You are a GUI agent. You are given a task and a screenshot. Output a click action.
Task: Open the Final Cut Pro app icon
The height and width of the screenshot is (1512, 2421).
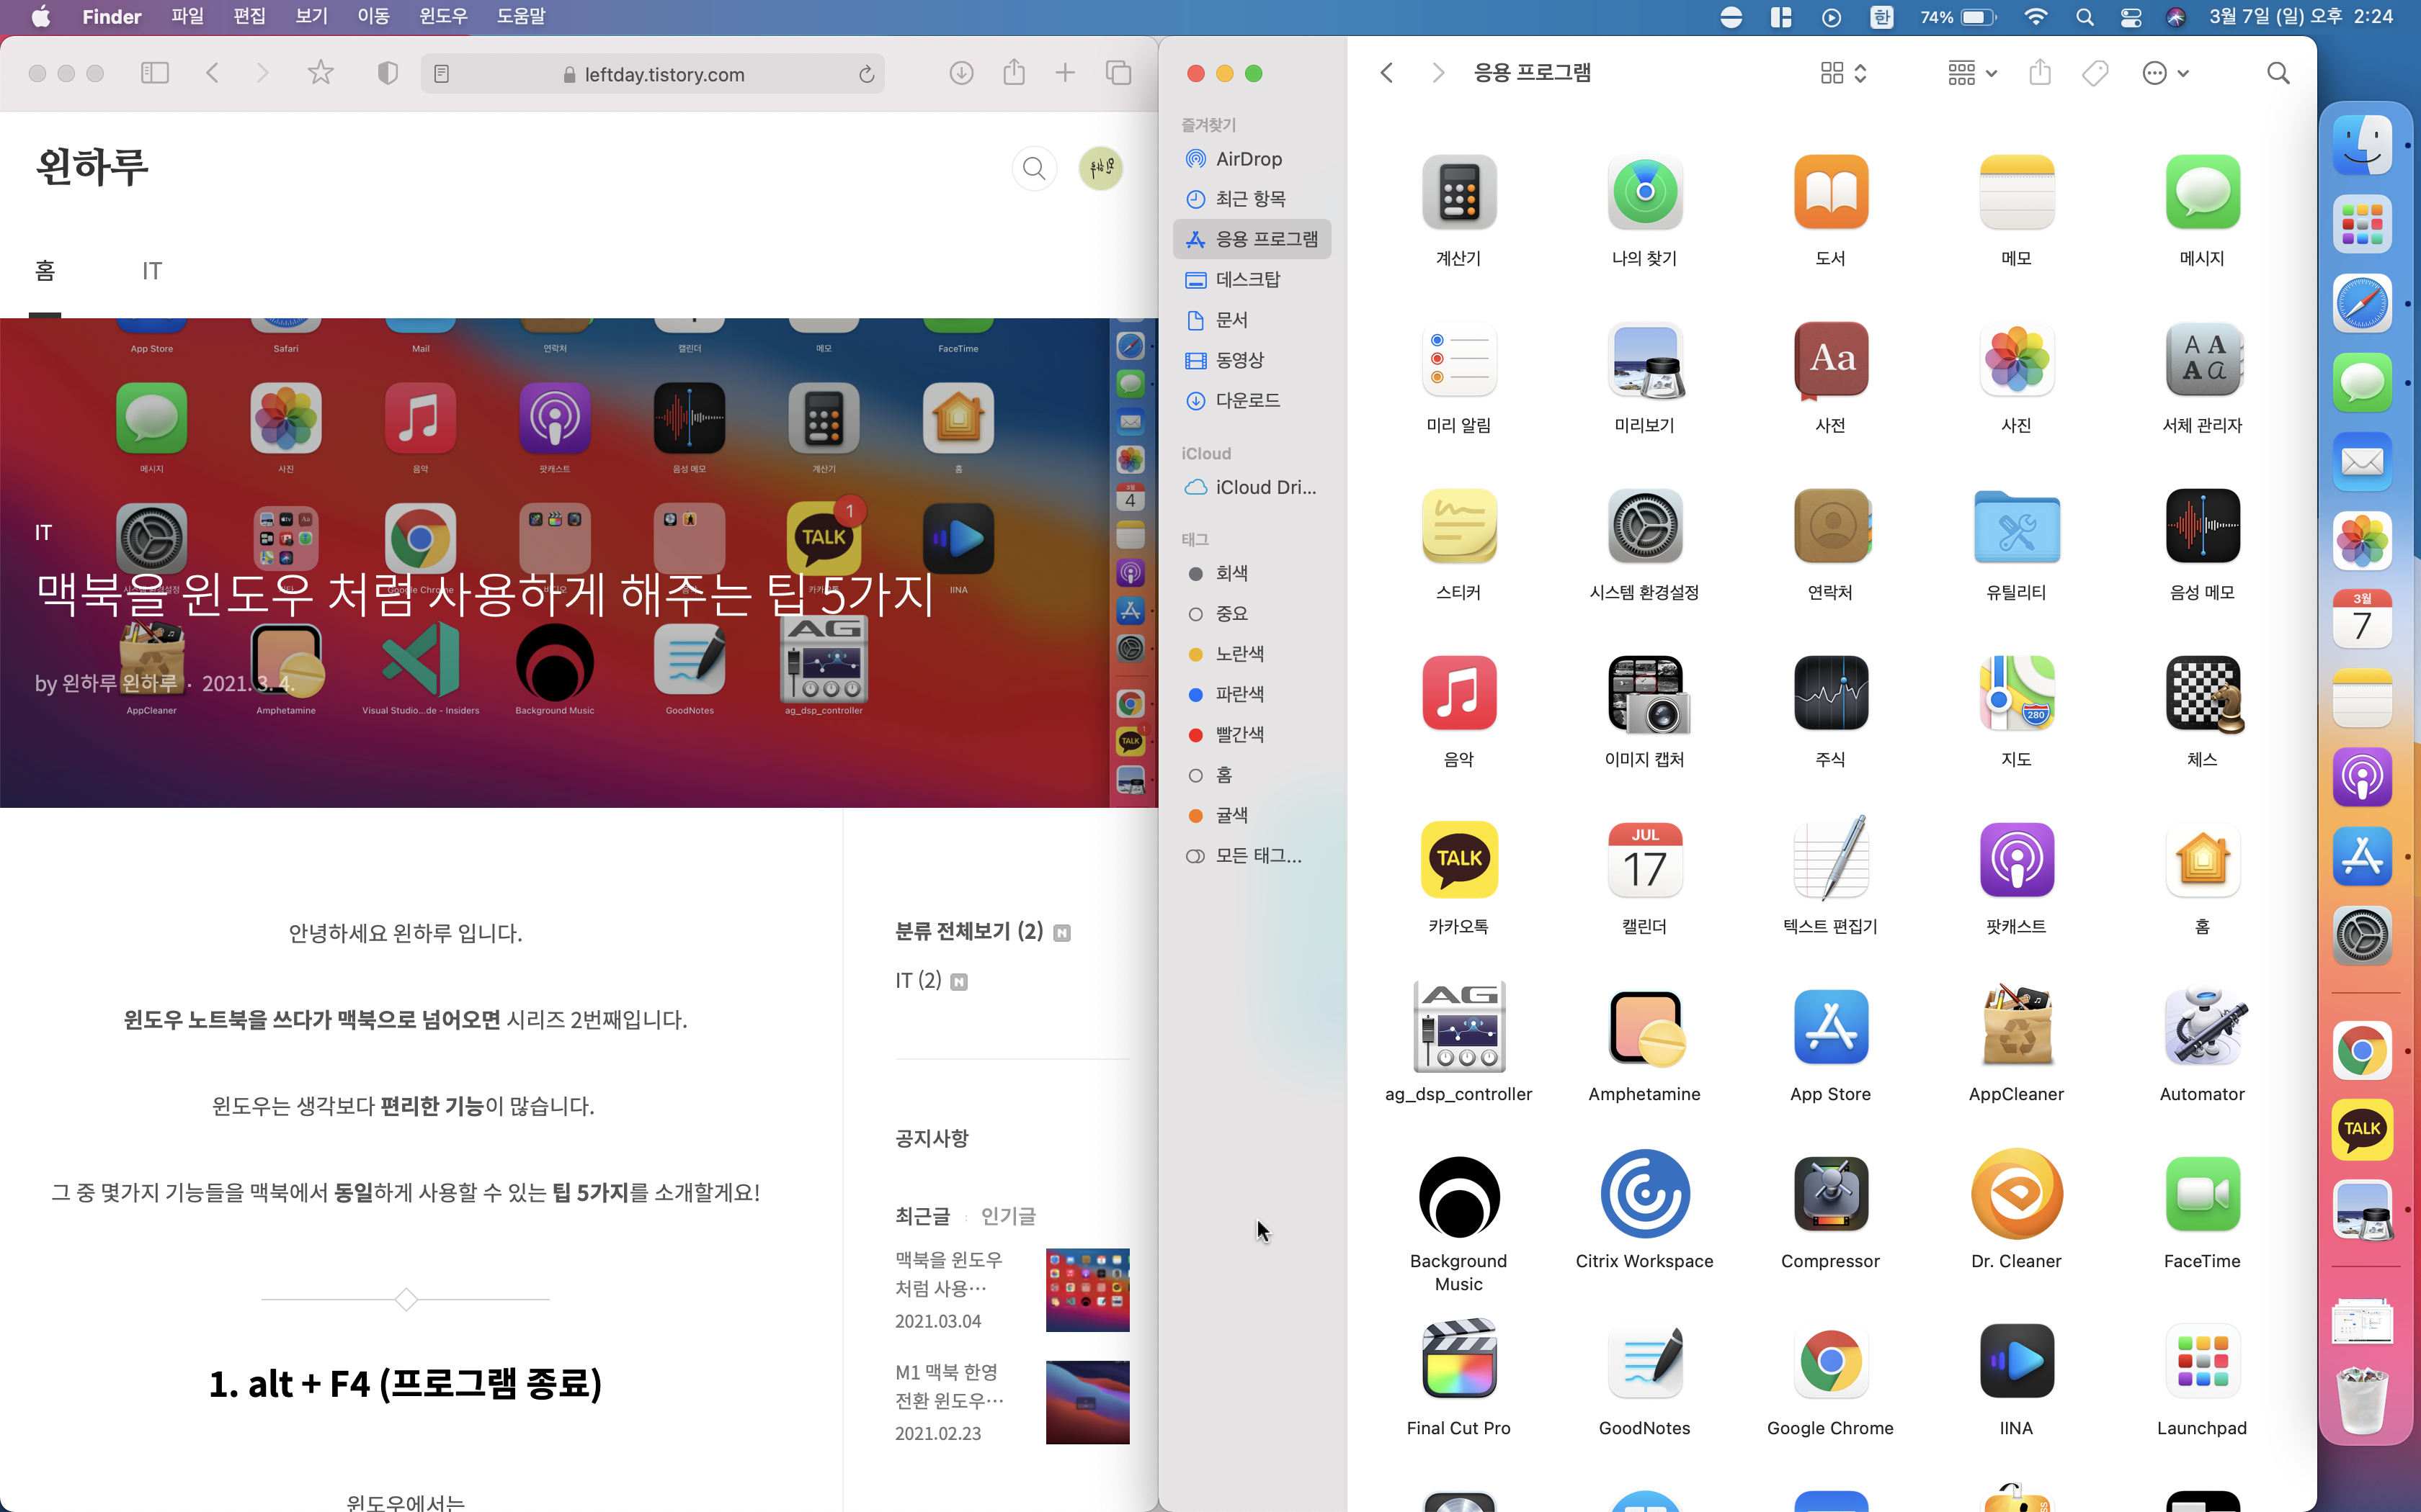coord(1458,1360)
